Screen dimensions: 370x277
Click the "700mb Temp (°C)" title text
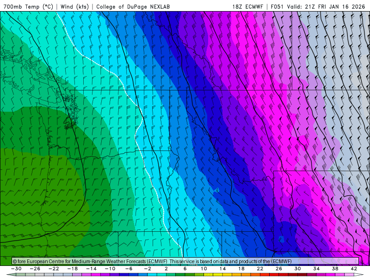(28, 6)
